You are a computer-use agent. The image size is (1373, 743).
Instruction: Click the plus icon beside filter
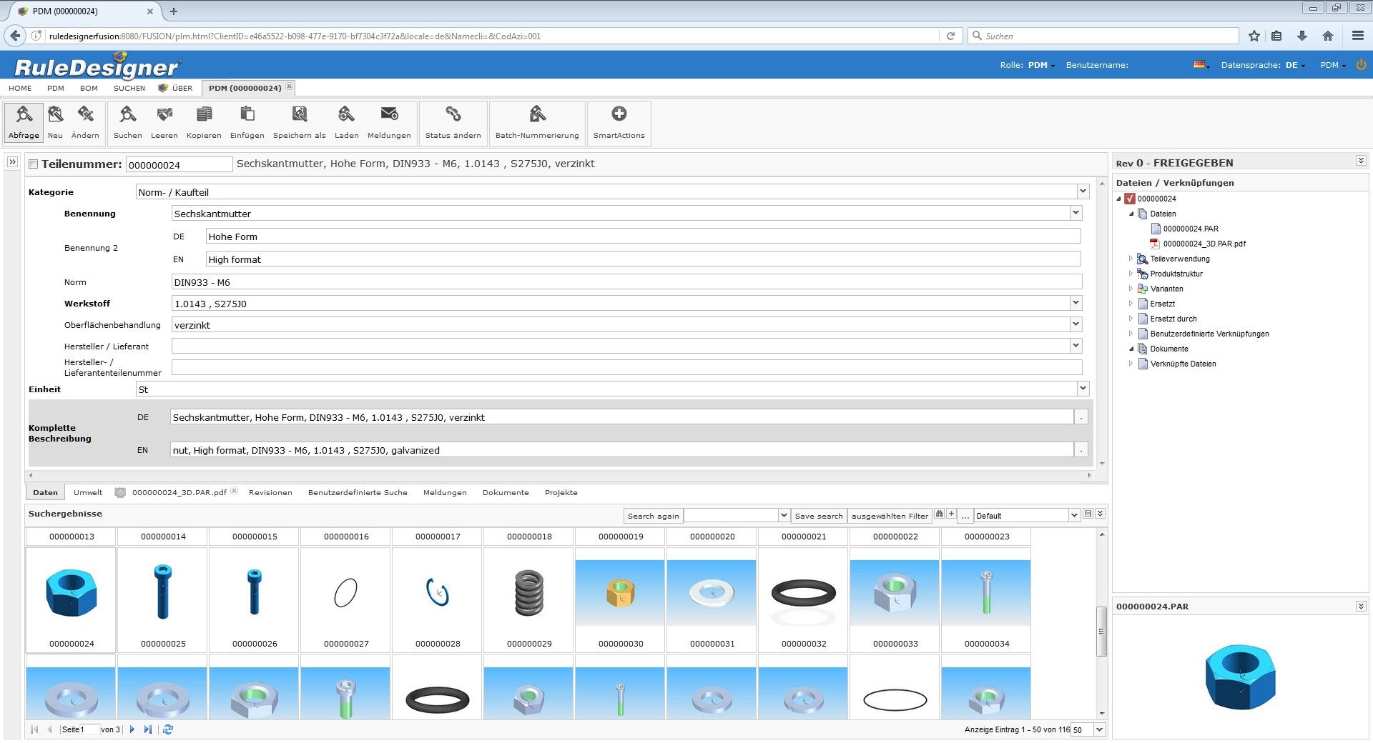coord(951,514)
